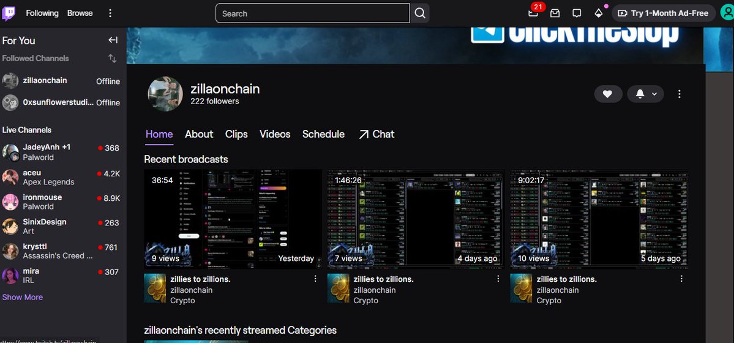Image resolution: width=734 pixels, height=343 pixels.
Task: Play the 9:02:17 broadcast thumbnail
Action: pos(599,219)
